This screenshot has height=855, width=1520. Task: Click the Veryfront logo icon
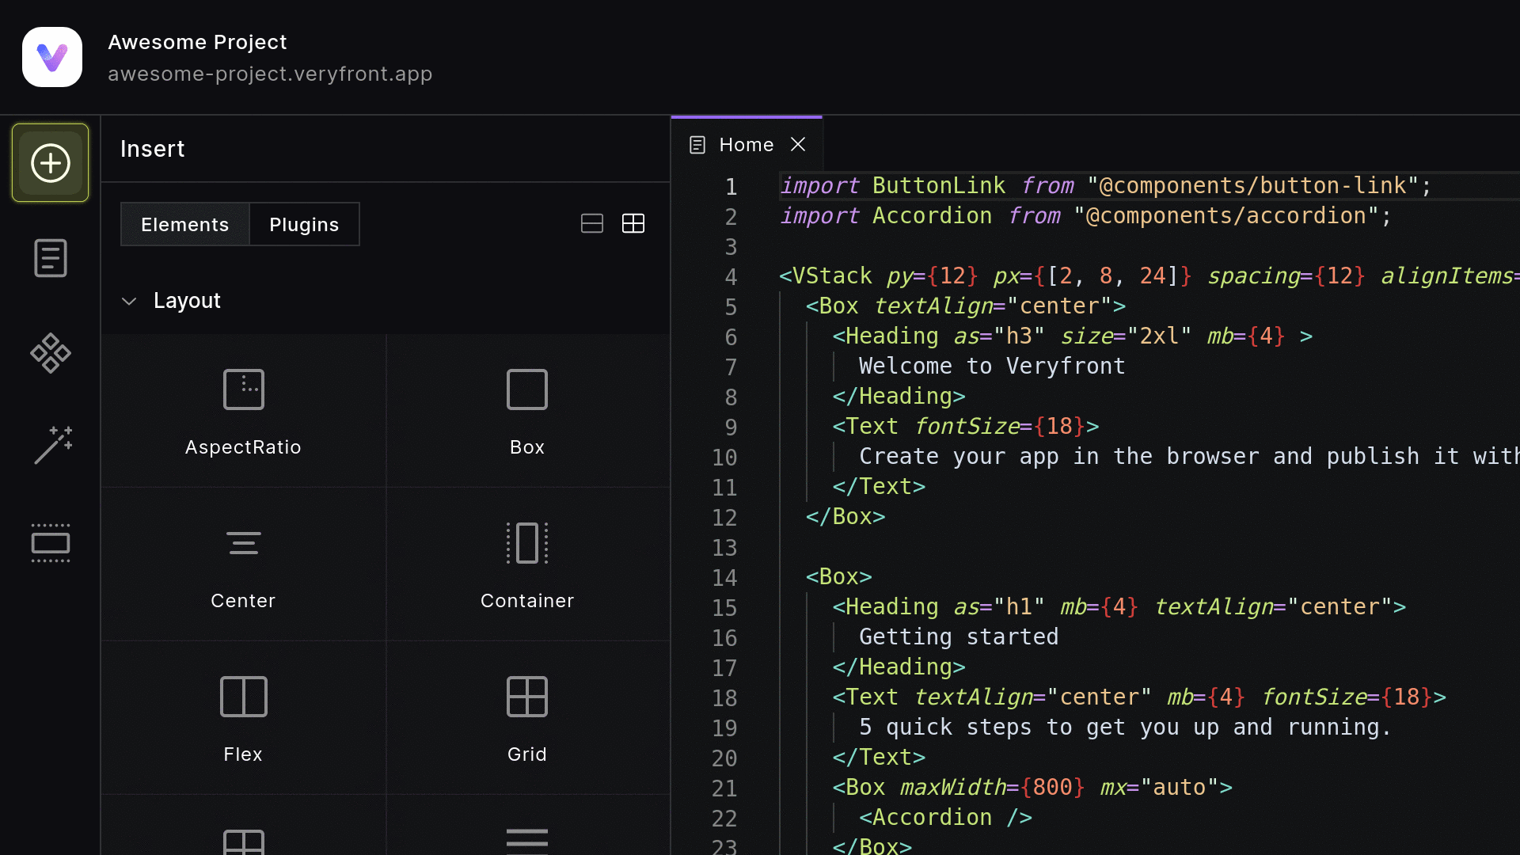click(52, 57)
